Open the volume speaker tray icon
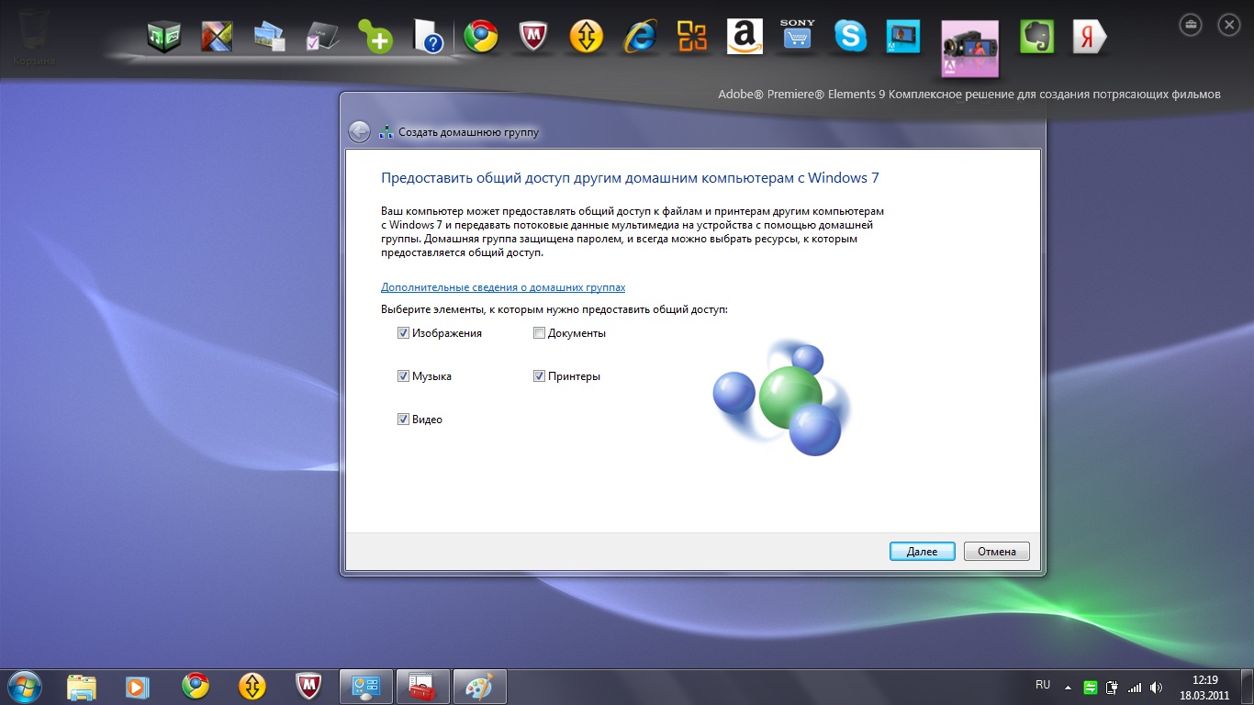The image size is (1254, 705). tap(1157, 687)
